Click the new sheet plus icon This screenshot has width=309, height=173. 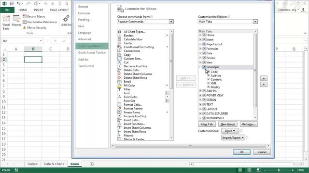92,164
